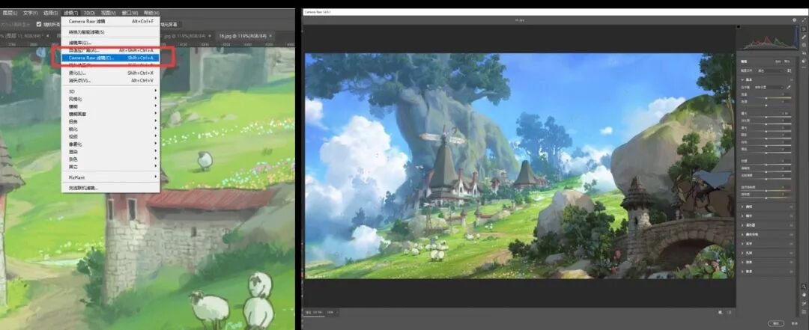Choose 浏览联机滤镜... menu item
The width and height of the screenshot is (809, 330).
(x=110, y=189)
